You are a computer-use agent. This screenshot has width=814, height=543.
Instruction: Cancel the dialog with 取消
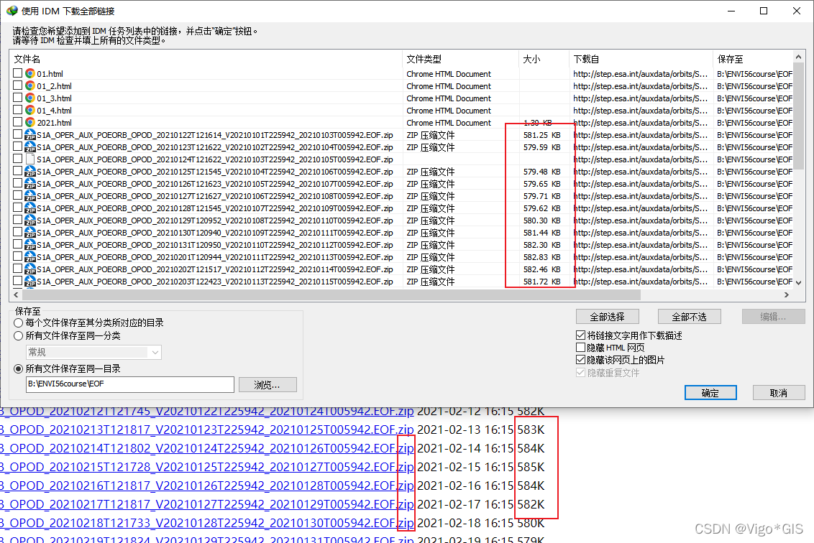tap(779, 393)
